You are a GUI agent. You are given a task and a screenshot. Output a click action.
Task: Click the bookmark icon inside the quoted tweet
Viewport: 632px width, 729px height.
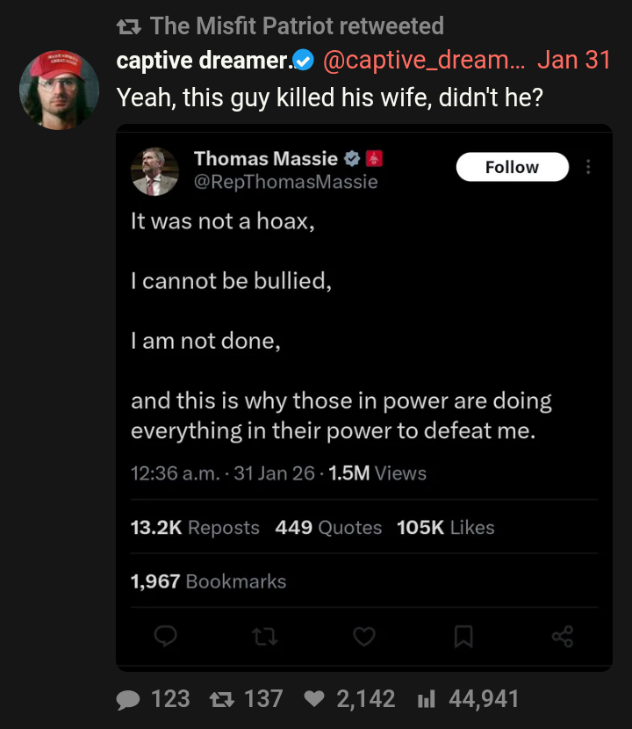click(x=463, y=637)
